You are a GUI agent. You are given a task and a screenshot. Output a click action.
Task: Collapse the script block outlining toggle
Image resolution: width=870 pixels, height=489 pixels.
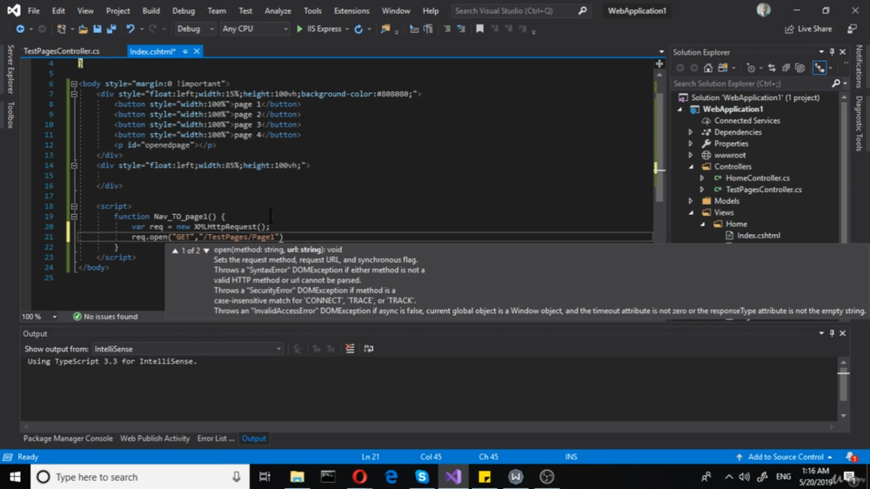[x=74, y=206]
